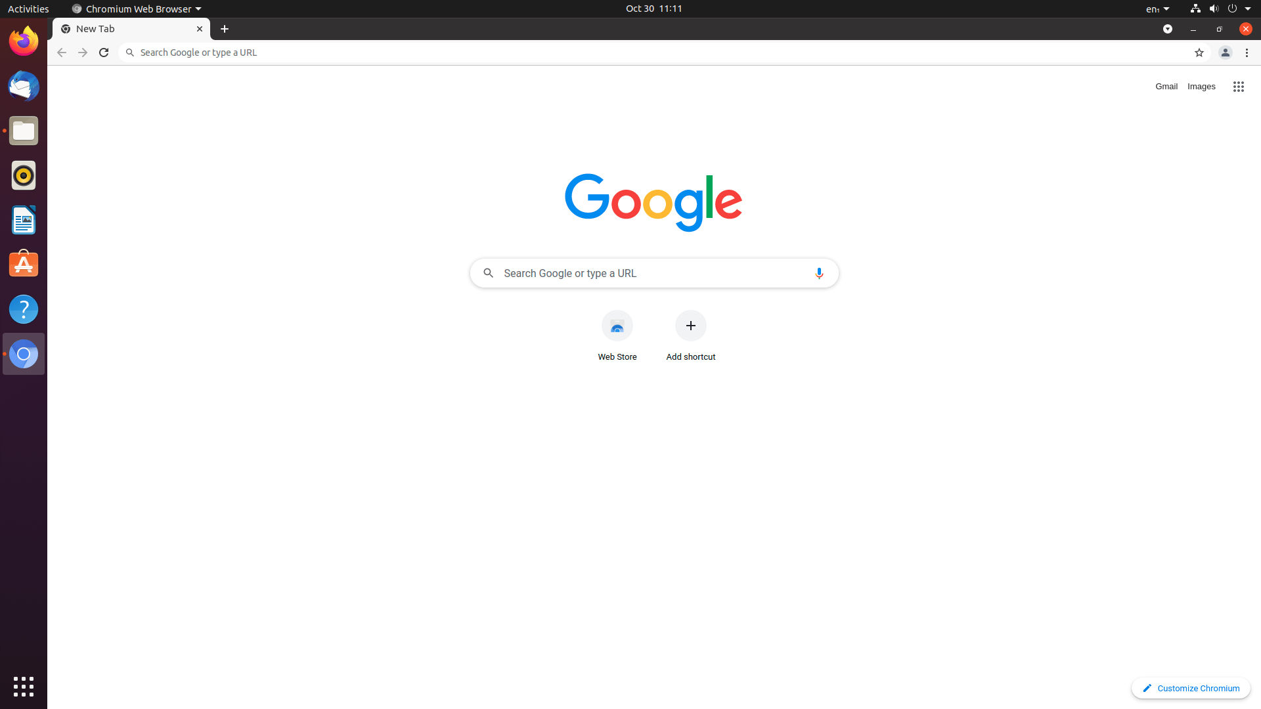Click the Google microphone voice search icon
Viewport: 1261px width, 709px height.
coord(818,272)
